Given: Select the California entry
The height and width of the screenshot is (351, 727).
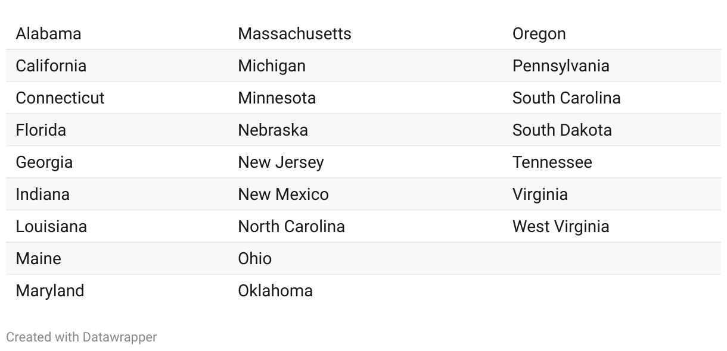Looking at the screenshot, I should [51, 66].
